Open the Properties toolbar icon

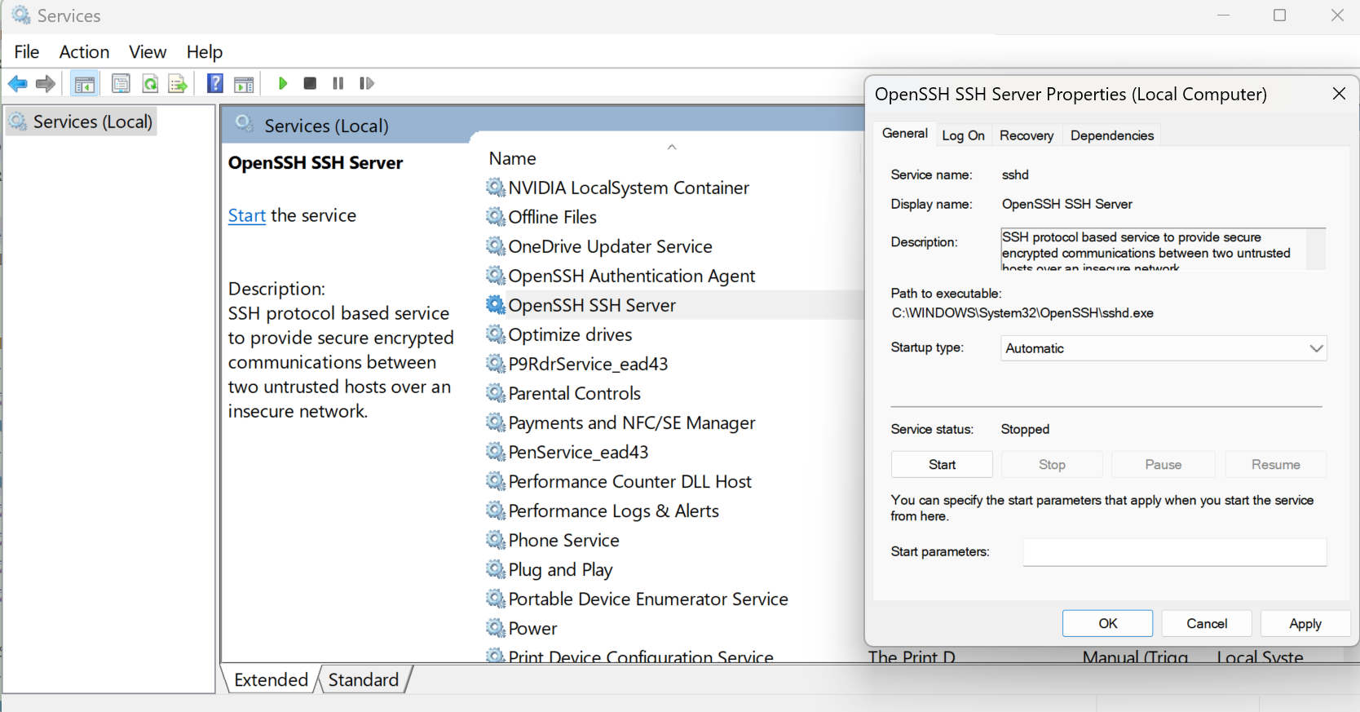(x=121, y=83)
